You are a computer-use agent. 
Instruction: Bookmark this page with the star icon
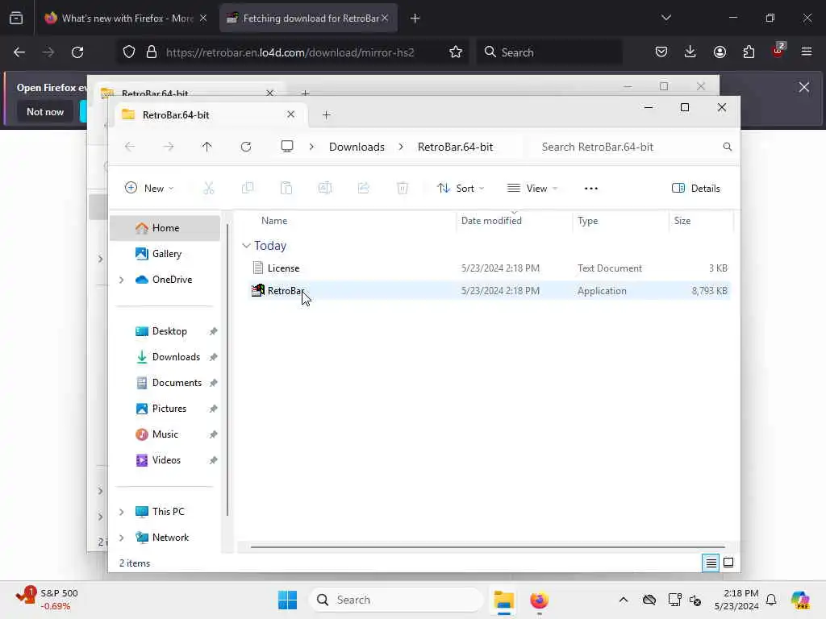[456, 52]
